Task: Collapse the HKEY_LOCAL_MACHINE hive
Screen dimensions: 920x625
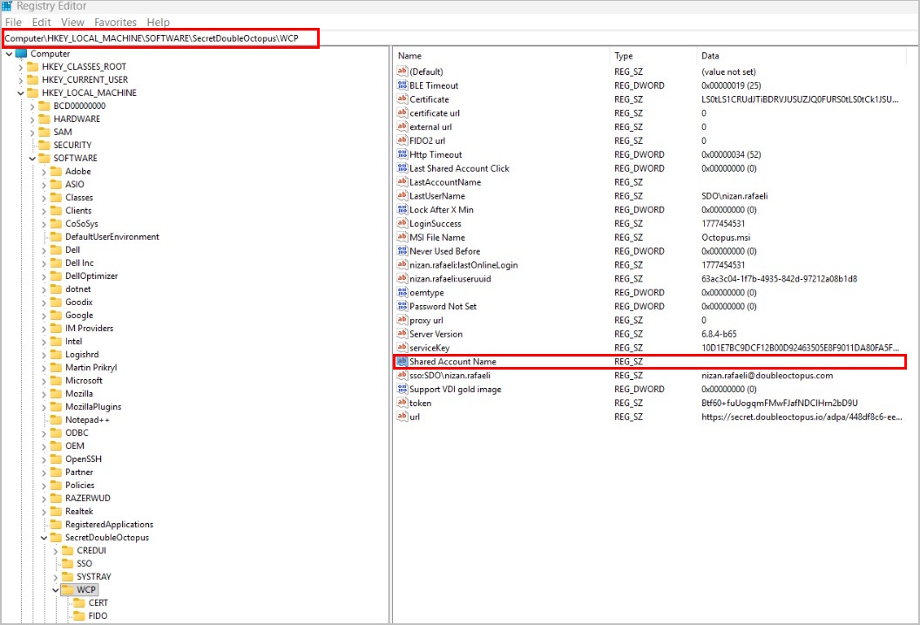Action: pyautogui.click(x=21, y=92)
